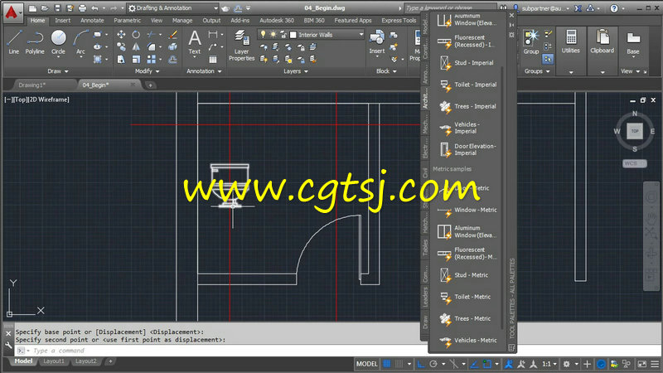Toggle 2D object snap in status bar

point(487,364)
